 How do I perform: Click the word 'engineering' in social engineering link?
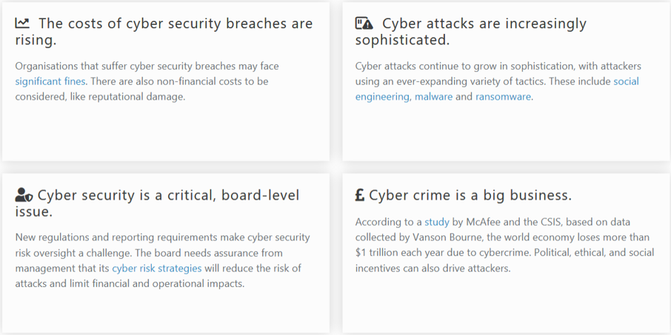click(382, 97)
